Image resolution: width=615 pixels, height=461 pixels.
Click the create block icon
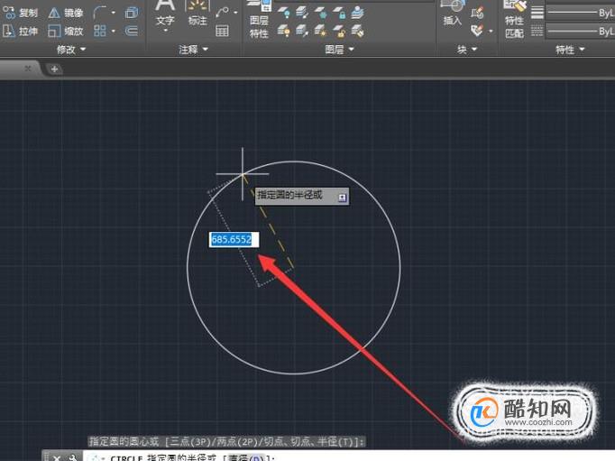[477, 13]
